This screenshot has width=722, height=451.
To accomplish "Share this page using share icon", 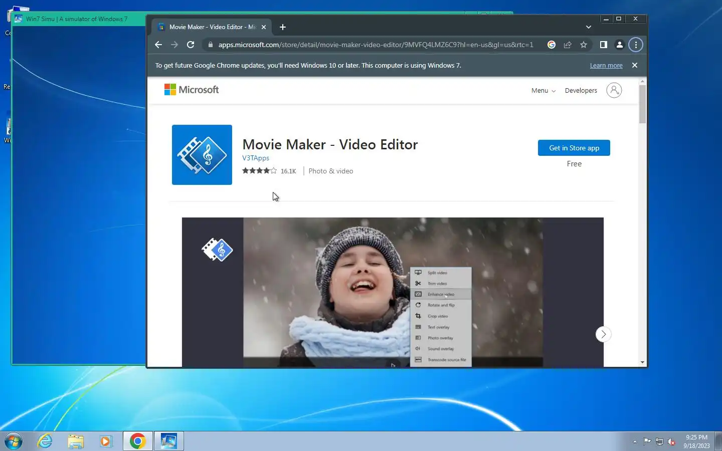I will pos(568,45).
